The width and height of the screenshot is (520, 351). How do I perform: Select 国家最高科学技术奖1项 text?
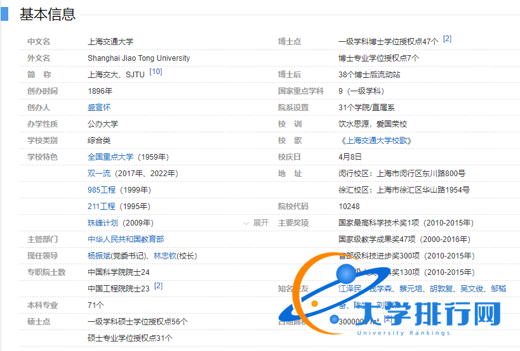[378, 223]
